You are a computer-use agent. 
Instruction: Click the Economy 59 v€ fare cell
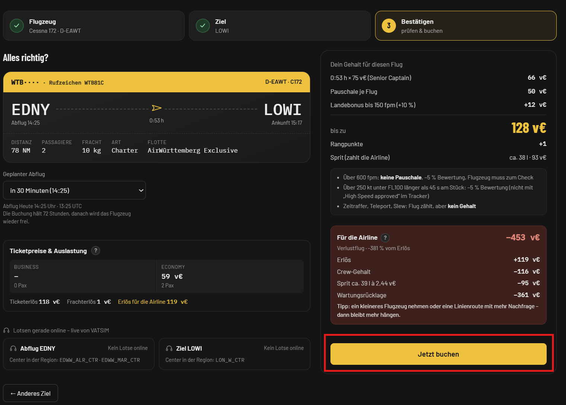pos(230,276)
